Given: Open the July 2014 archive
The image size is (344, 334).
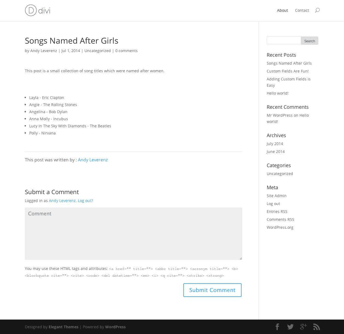Looking at the screenshot, I should [275, 144].
